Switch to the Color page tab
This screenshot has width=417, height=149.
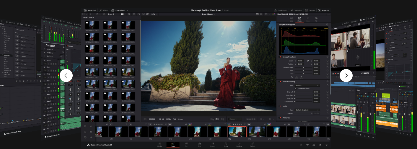pyautogui.click(x=226, y=145)
